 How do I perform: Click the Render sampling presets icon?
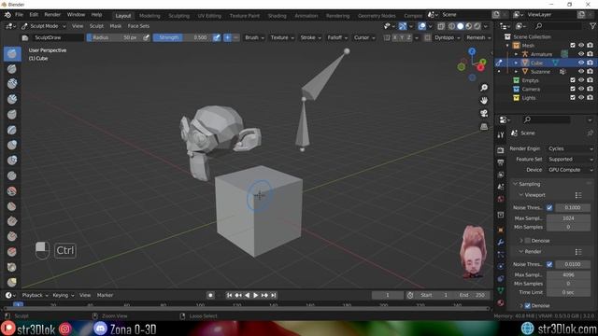point(578,252)
